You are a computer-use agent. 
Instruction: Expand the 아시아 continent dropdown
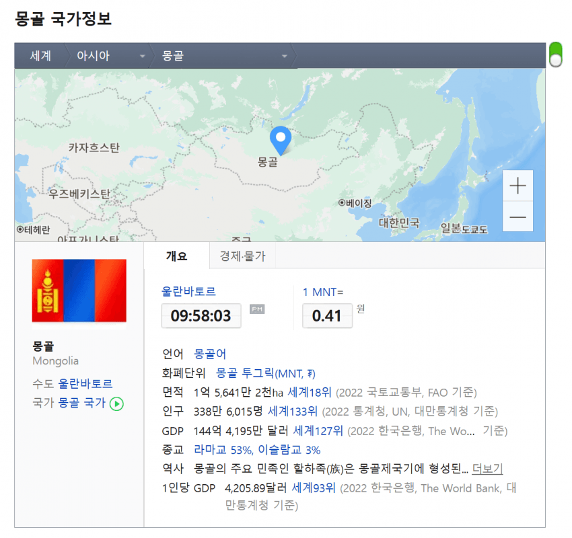click(142, 56)
